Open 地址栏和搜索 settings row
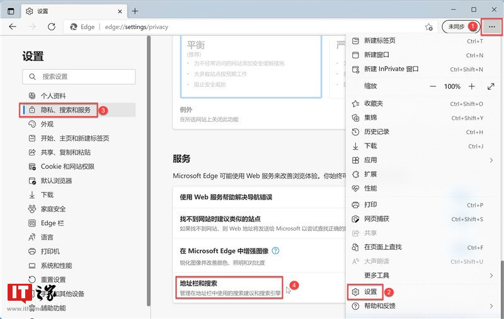This screenshot has width=504, height=319. tap(259, 288)
